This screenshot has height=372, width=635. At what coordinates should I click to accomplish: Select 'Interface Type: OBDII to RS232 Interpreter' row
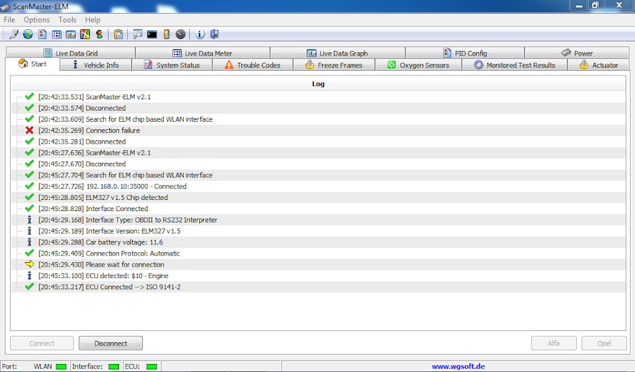[318, 220]
